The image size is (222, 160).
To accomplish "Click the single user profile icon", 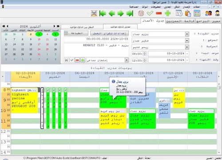I will pos(218,13).
